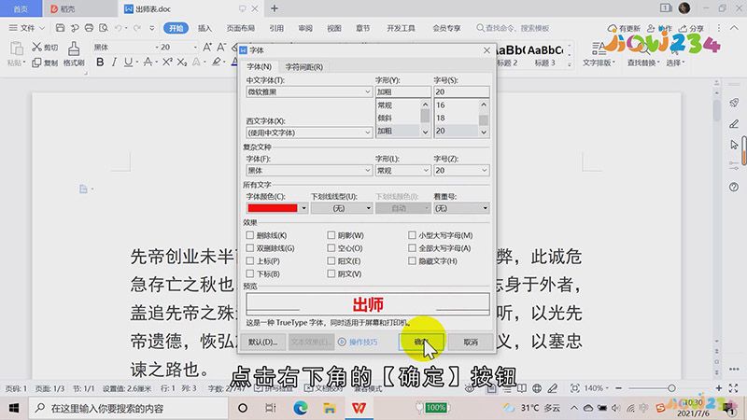Click the Default (默认) button
The height and width of the screenshot is (420, 747).
pos(263,342)
